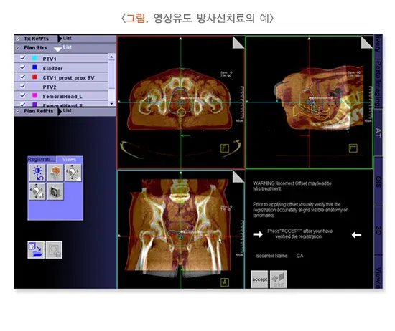Select the F orientation marker in axial view
Viewport: 395px width, 331px height.
[225, 148]
